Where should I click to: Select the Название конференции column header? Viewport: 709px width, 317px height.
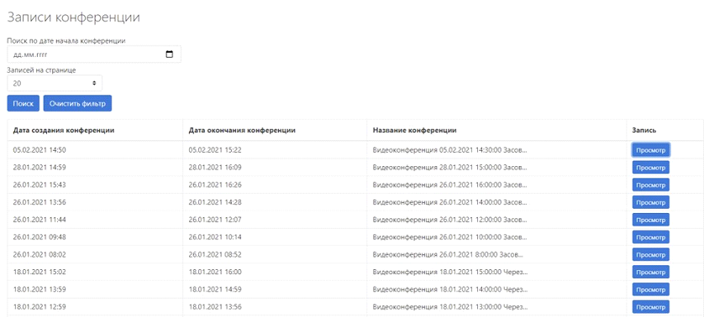coord(415,130)
